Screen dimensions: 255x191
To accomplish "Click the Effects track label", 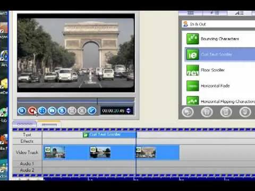I will tap(27, 141).
